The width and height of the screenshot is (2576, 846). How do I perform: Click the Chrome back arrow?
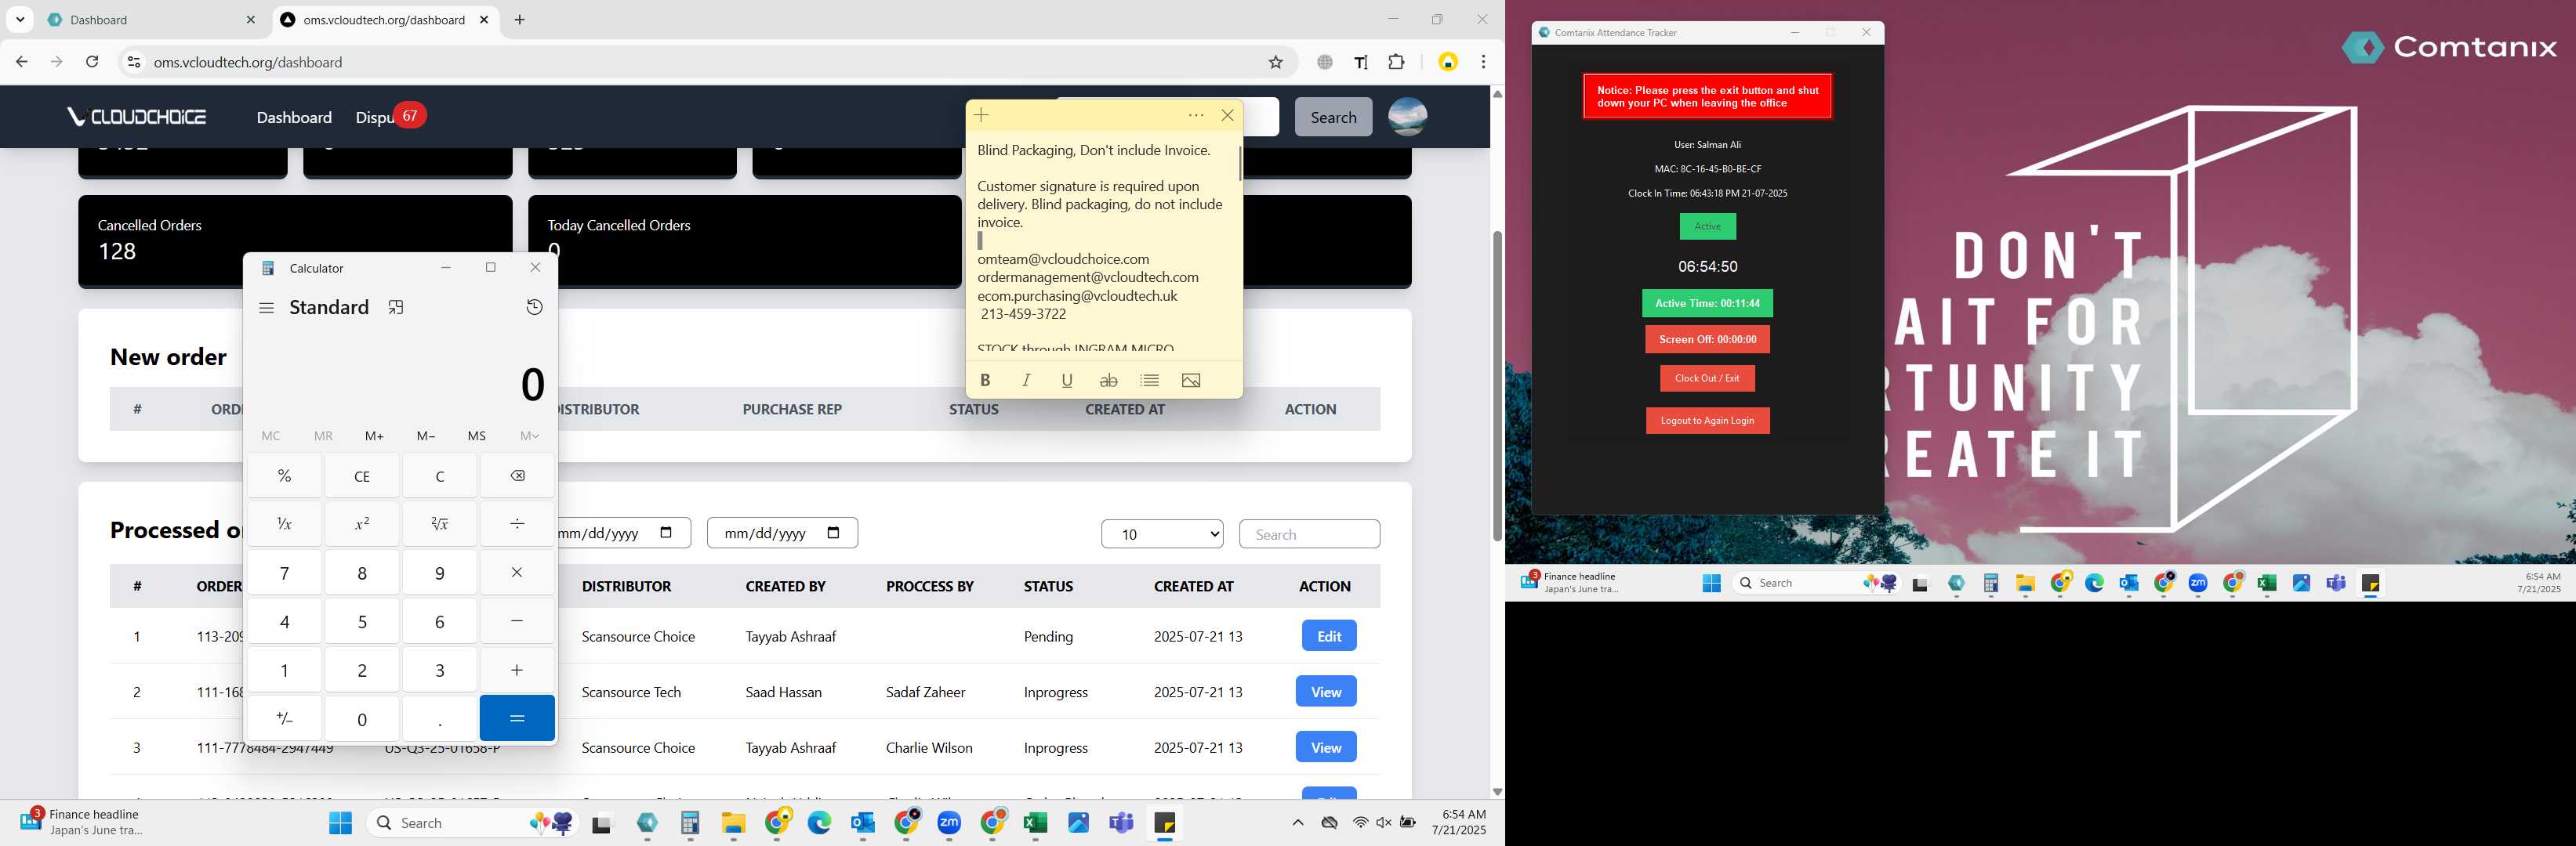22,62
